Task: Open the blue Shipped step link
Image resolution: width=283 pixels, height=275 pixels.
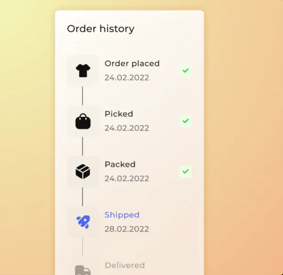Action: tap(122, 215)
